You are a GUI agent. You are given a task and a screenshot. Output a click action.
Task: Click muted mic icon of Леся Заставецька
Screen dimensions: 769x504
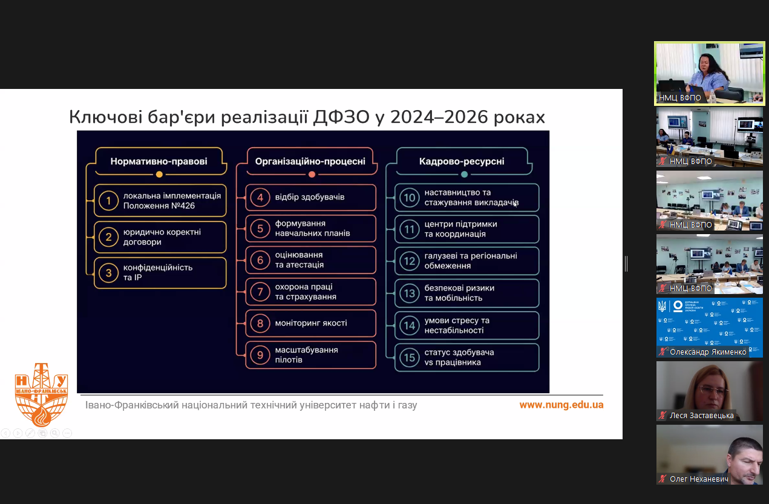coord(663,416)
